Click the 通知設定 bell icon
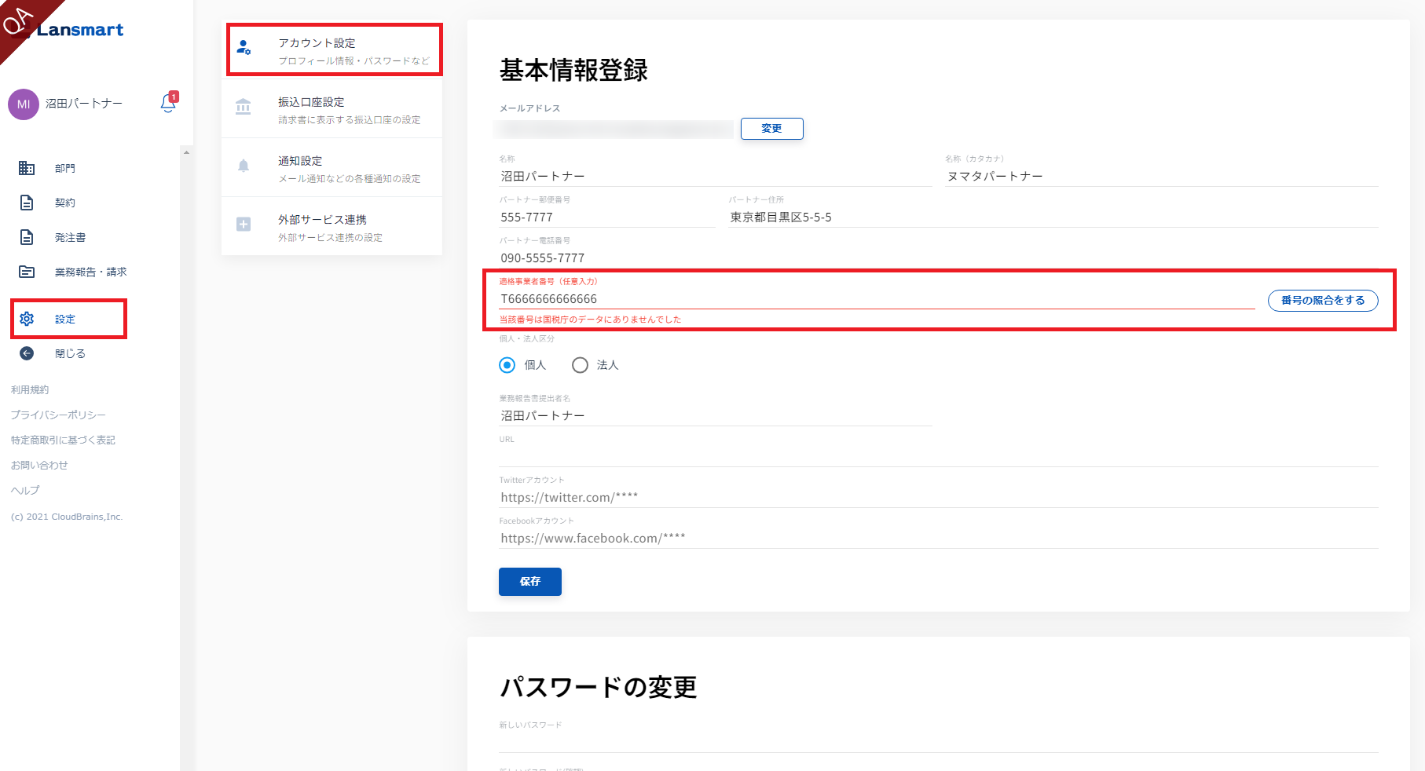 tap(244, 166)
